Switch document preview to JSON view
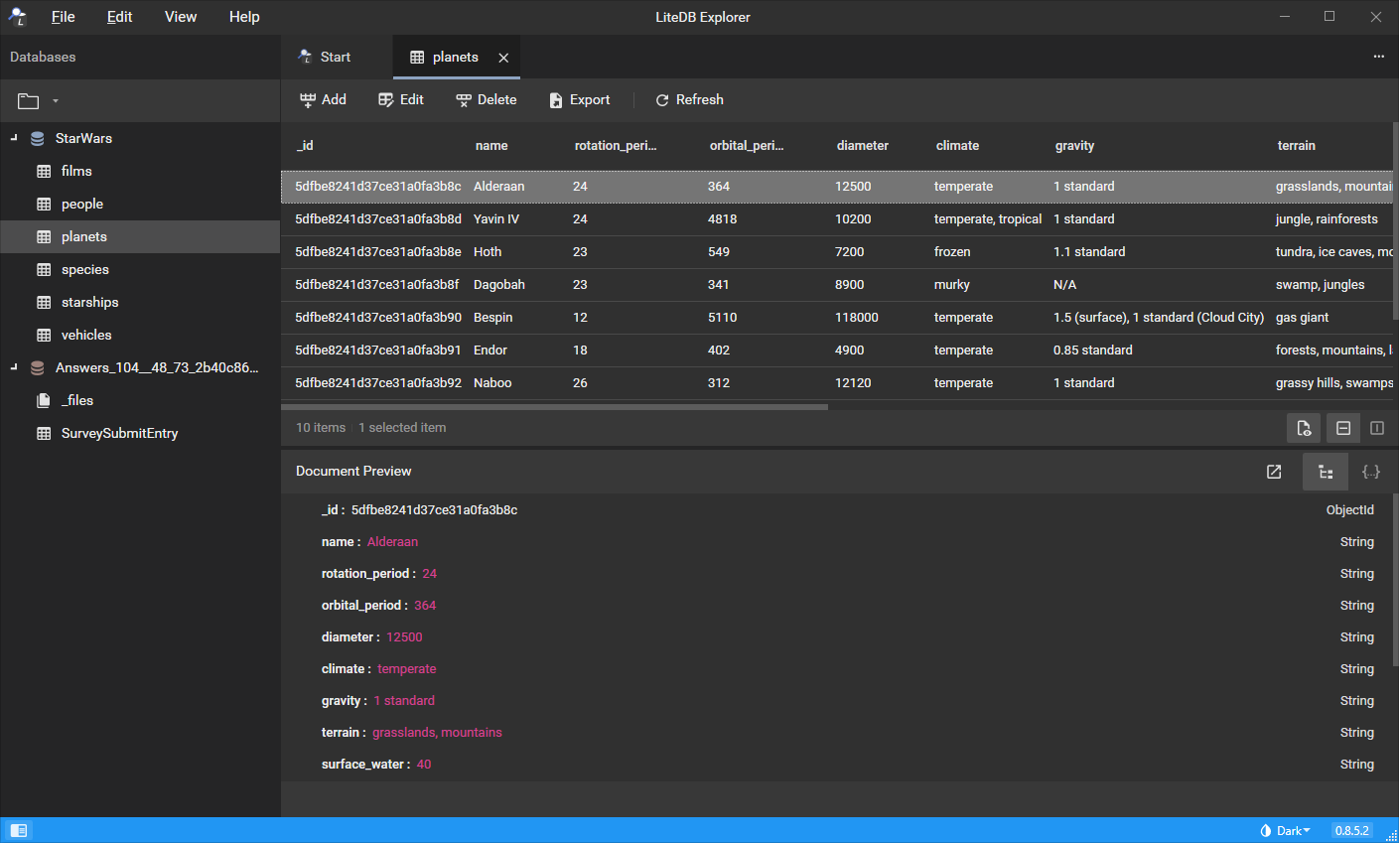 point(1371,472)
